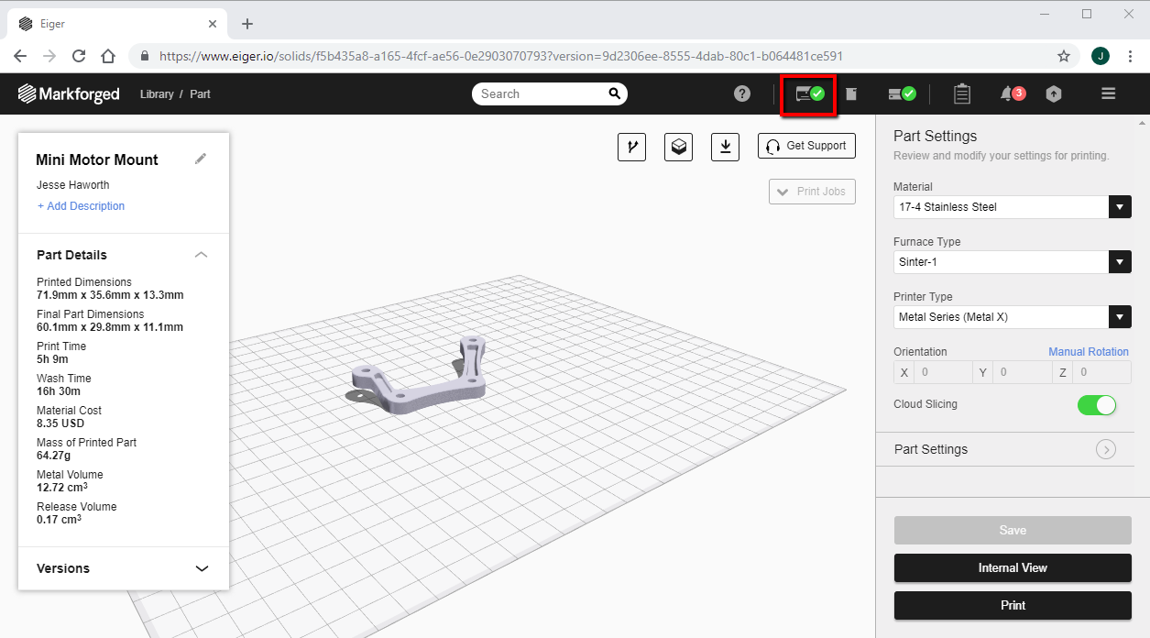Click the Save button
The width and height of the screenshot is (1150, 638).
pos(1013,530)
